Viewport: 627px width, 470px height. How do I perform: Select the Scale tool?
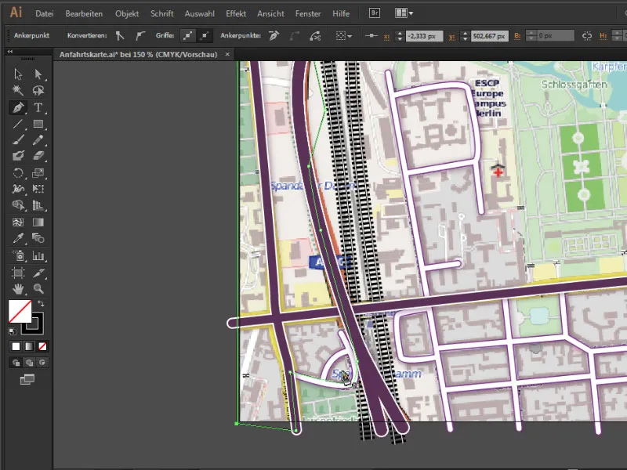click(38, 173)
